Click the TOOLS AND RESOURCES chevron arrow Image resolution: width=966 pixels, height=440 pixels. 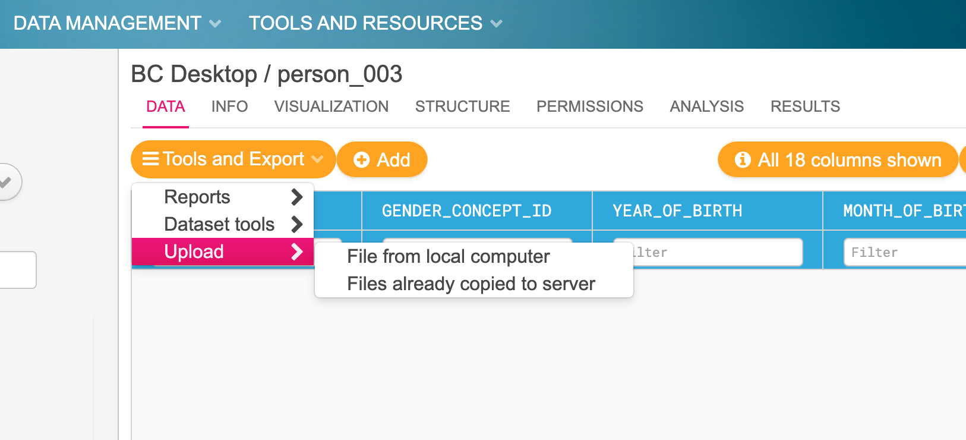pos(497,24)
